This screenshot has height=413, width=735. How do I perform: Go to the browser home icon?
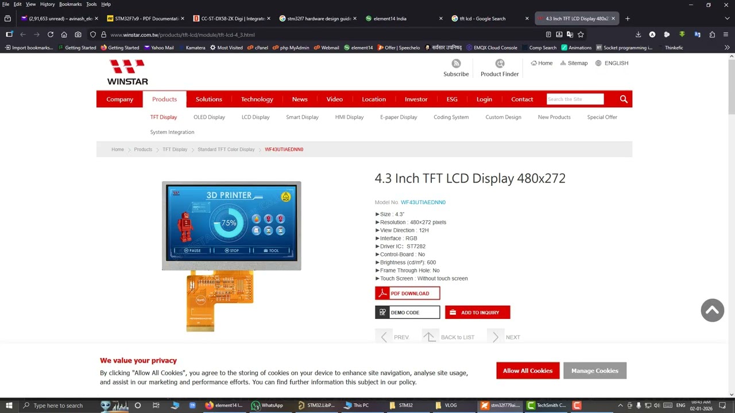64,34
